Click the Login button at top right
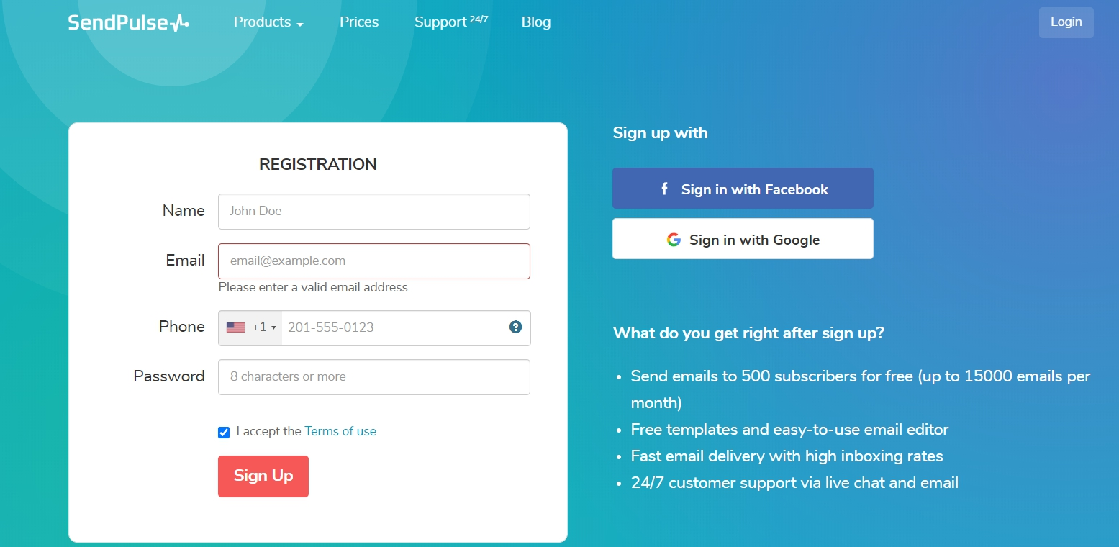This screenshot has height=547, width=1119. tap(1066, 22)
